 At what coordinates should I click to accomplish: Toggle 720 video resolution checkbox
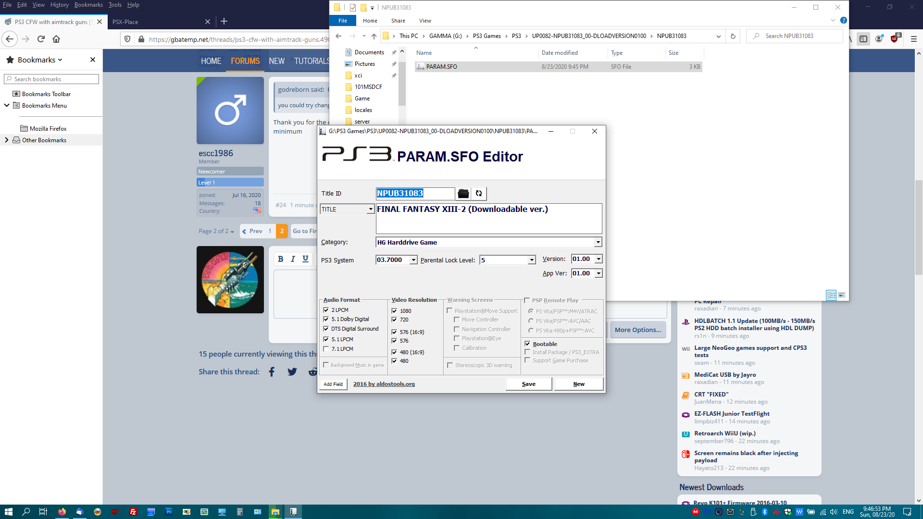[394, 320]
